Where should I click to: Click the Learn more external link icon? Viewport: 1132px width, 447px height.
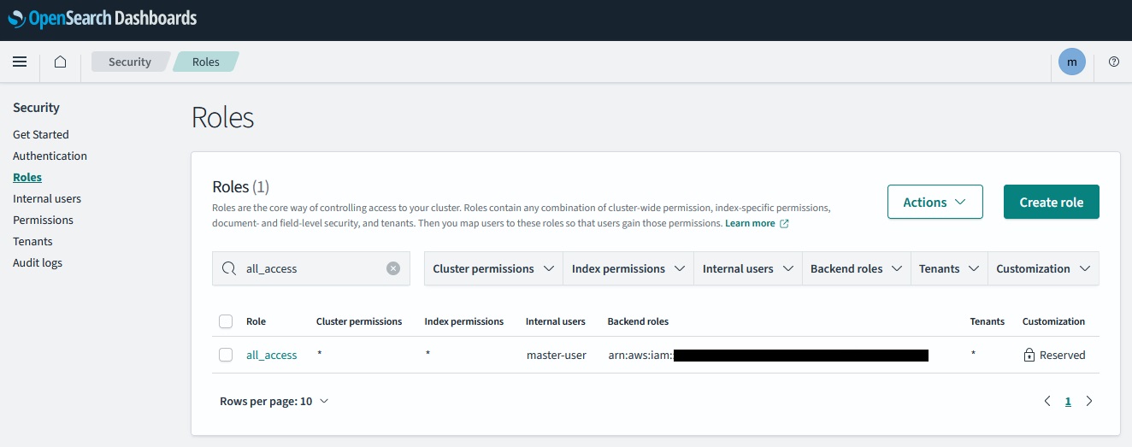click(784, 223)
